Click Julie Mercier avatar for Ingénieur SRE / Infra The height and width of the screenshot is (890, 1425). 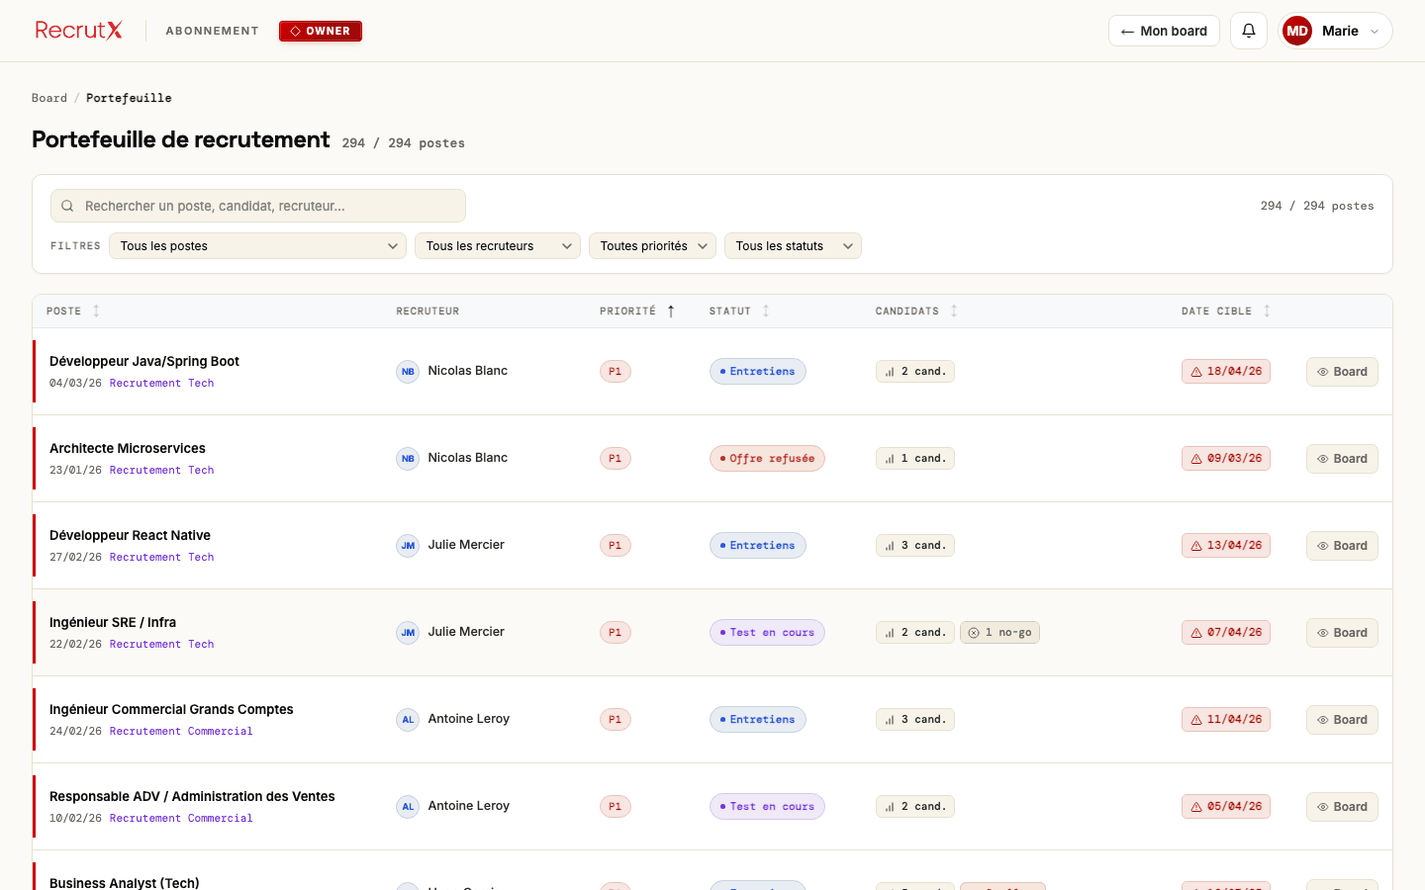[x=408, y=633]
